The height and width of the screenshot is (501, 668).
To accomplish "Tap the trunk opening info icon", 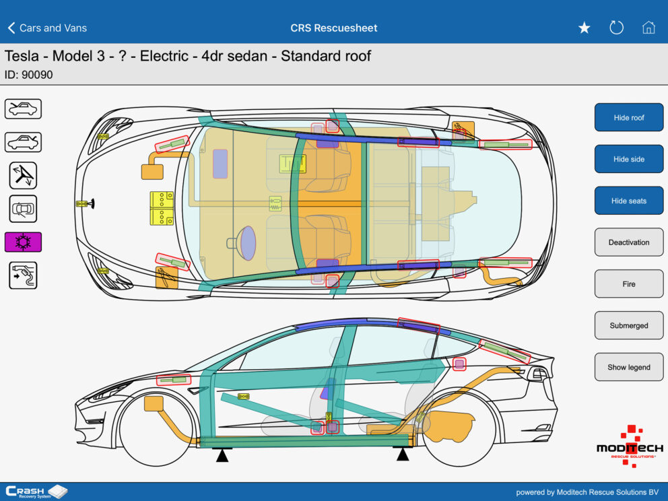I will point(24,142).
